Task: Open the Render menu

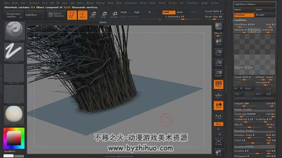Action: [x=143, y=3]
